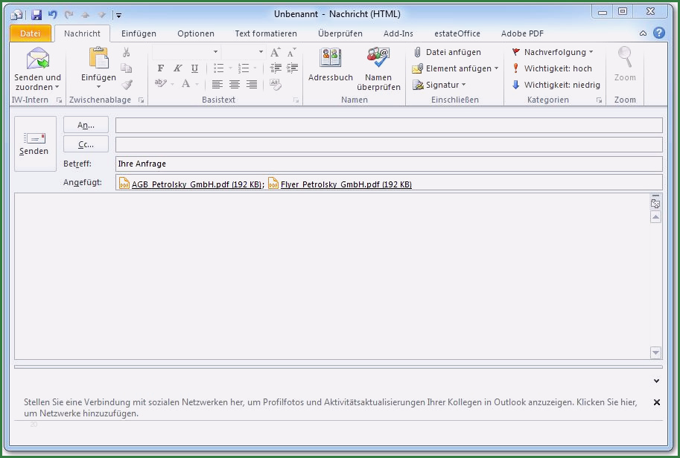Click the increase indent icon
The image size is (680, 458).
click(292, 68)
